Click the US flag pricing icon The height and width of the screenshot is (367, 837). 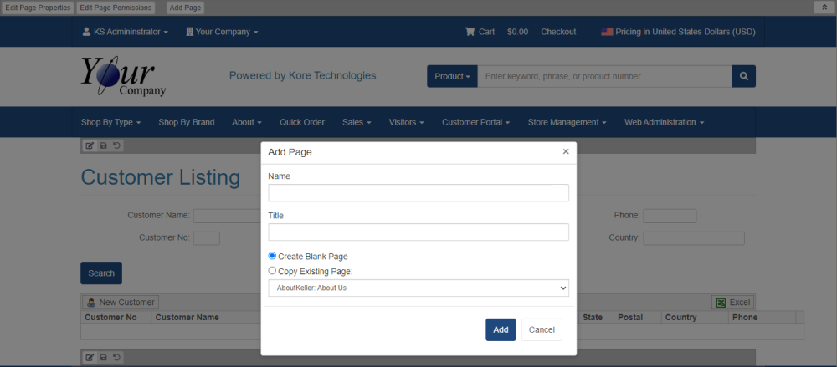tap(607, 32)
